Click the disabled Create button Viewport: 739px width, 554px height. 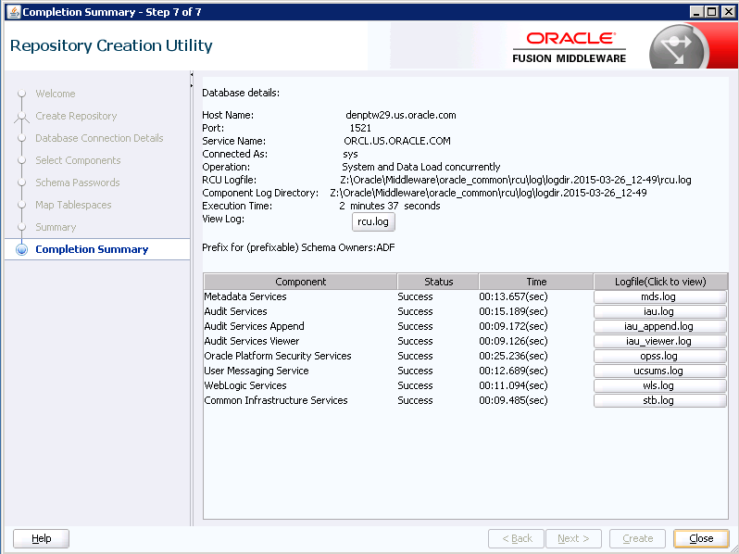(637, 538)
